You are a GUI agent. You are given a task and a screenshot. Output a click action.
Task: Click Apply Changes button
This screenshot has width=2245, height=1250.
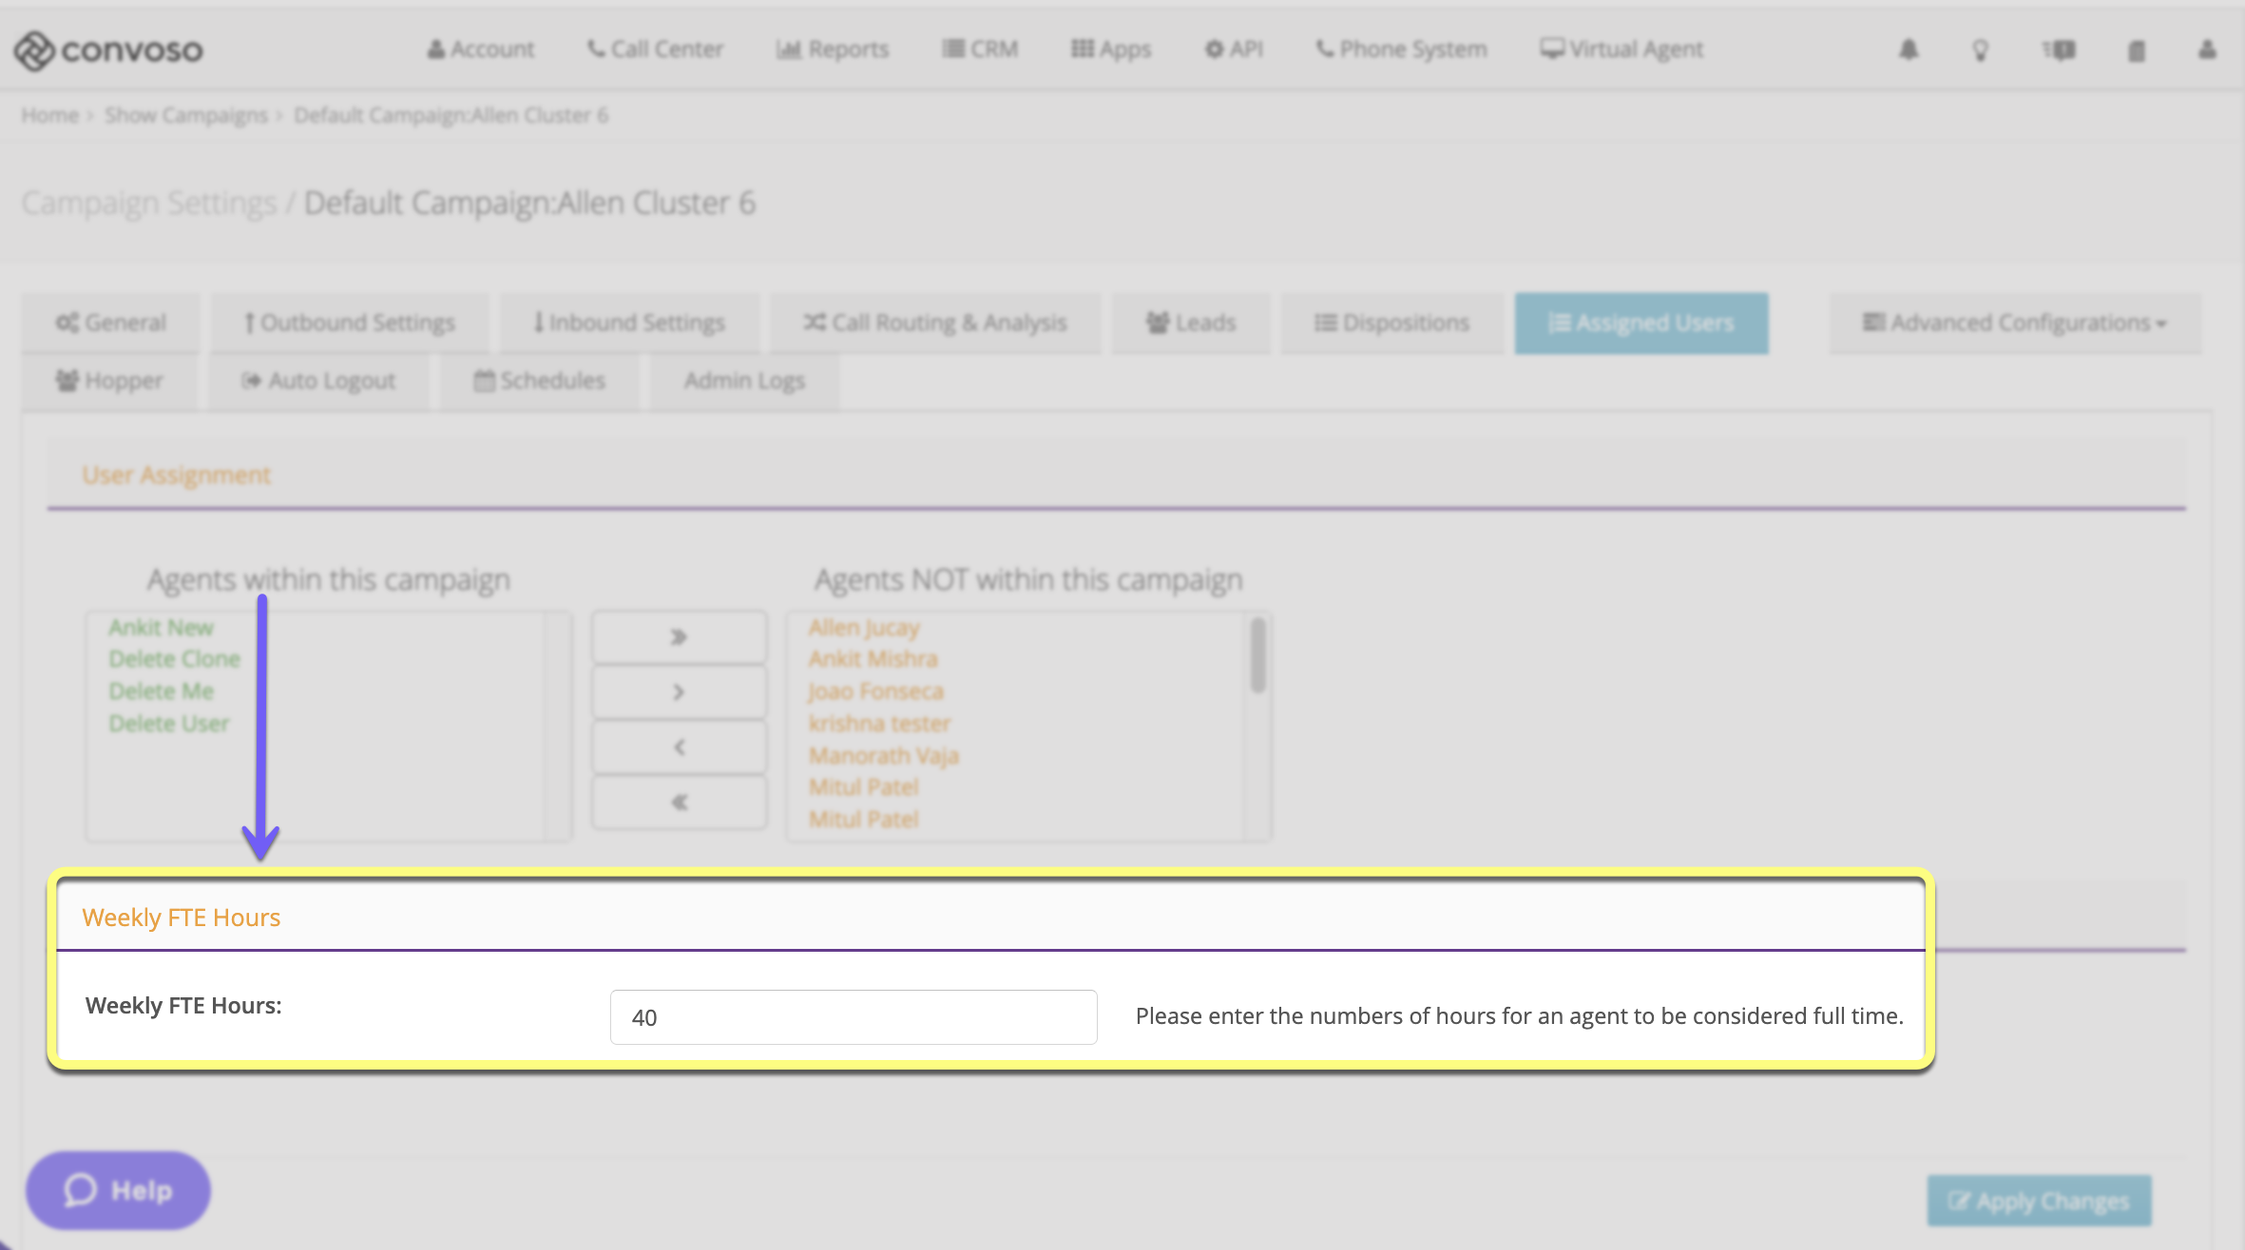(x=2039, y=1201)
